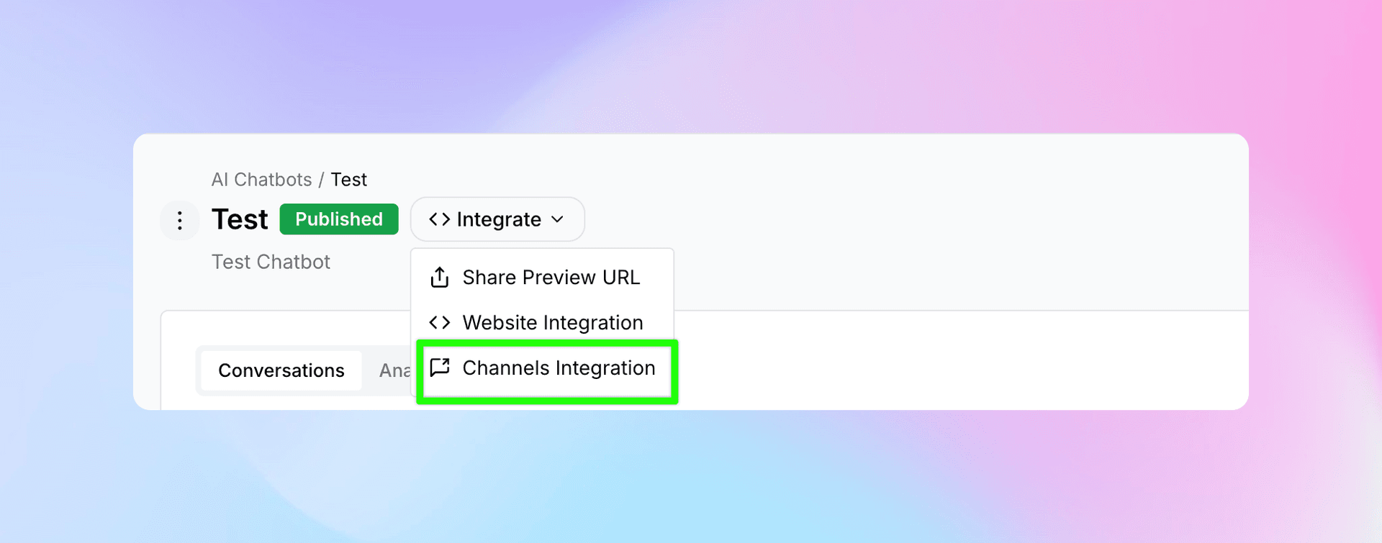Click the Test breadcrumb link
Image resolution: width=1382 pixels, height=543 pixels.
[x=349, y=179]
